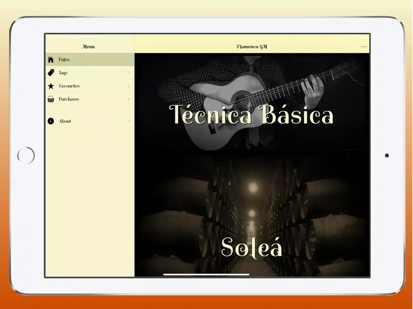Click the Tags label icon
413x309 pixels.
tap(51, 73)
